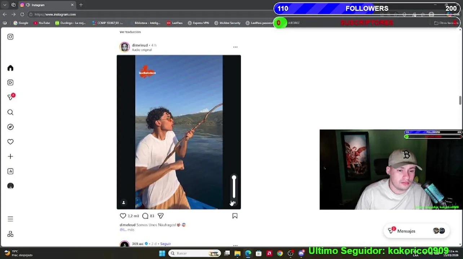Open profile avatar in the sidebar
Image resolution: width=463 pixels, height=259 pixels.
pos(10,186)
